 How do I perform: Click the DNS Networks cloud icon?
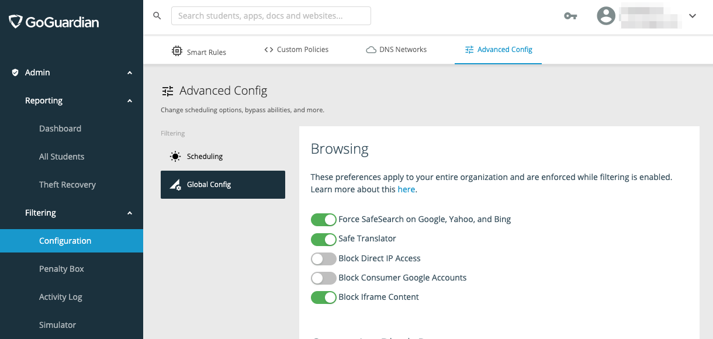pos(371,50)
